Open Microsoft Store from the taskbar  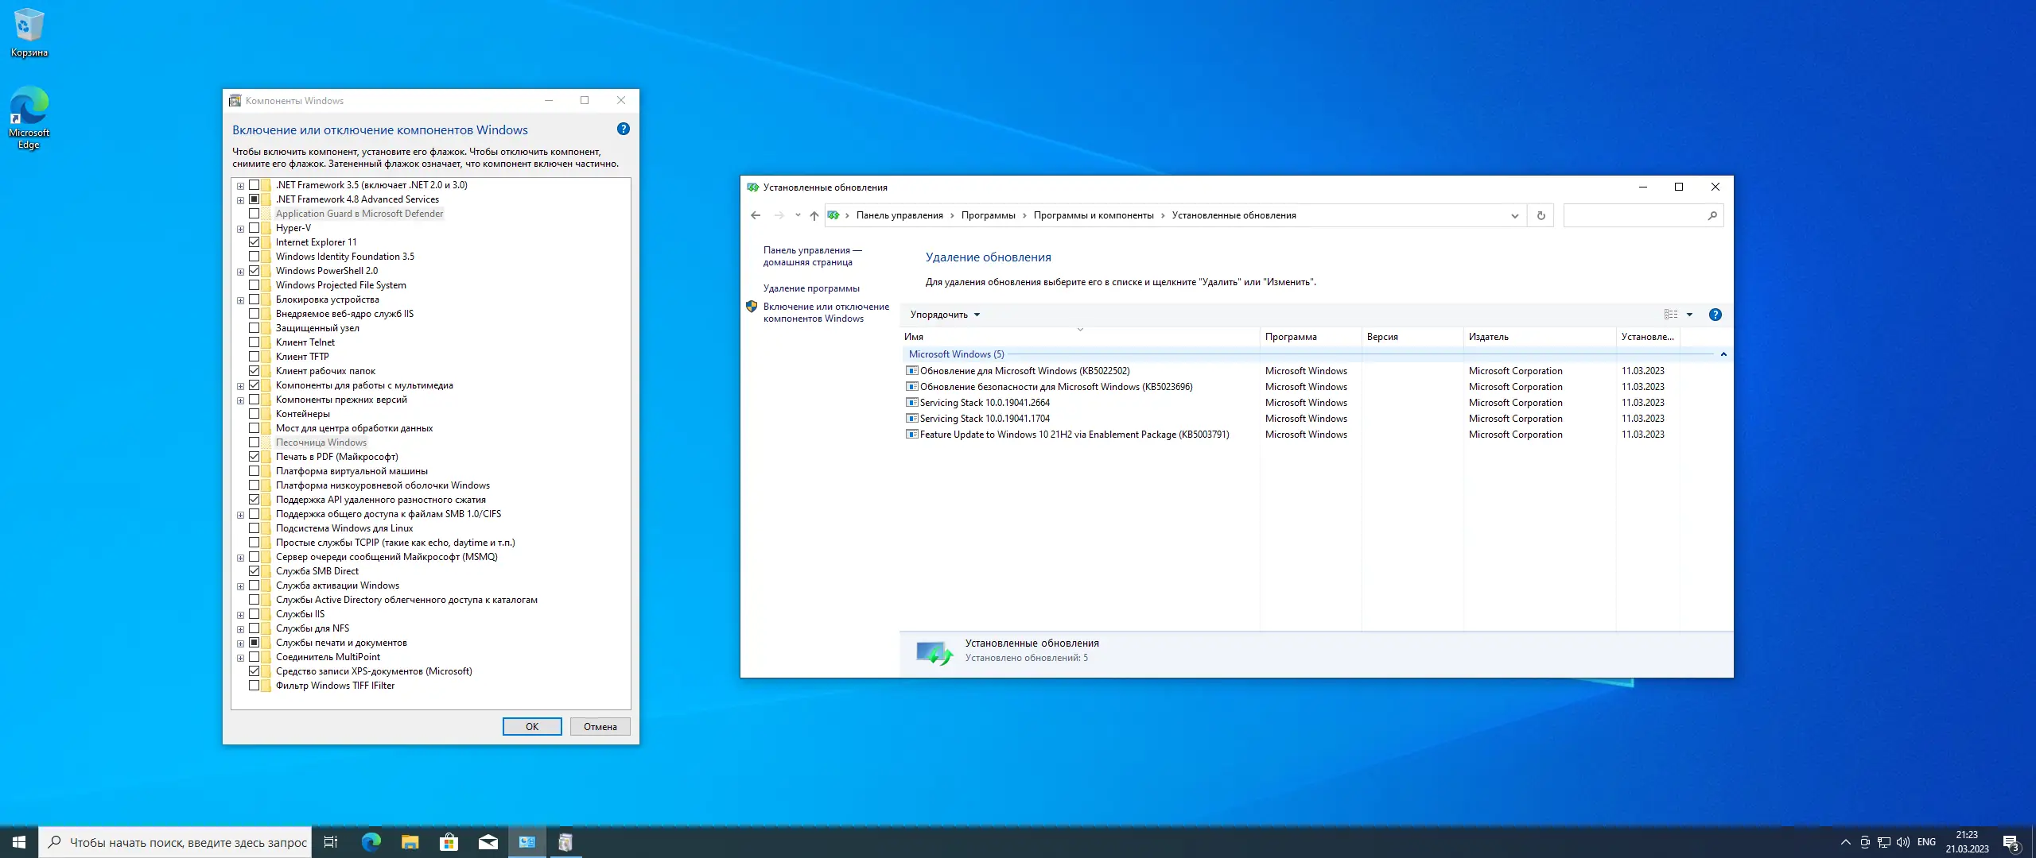pos(449,842)
